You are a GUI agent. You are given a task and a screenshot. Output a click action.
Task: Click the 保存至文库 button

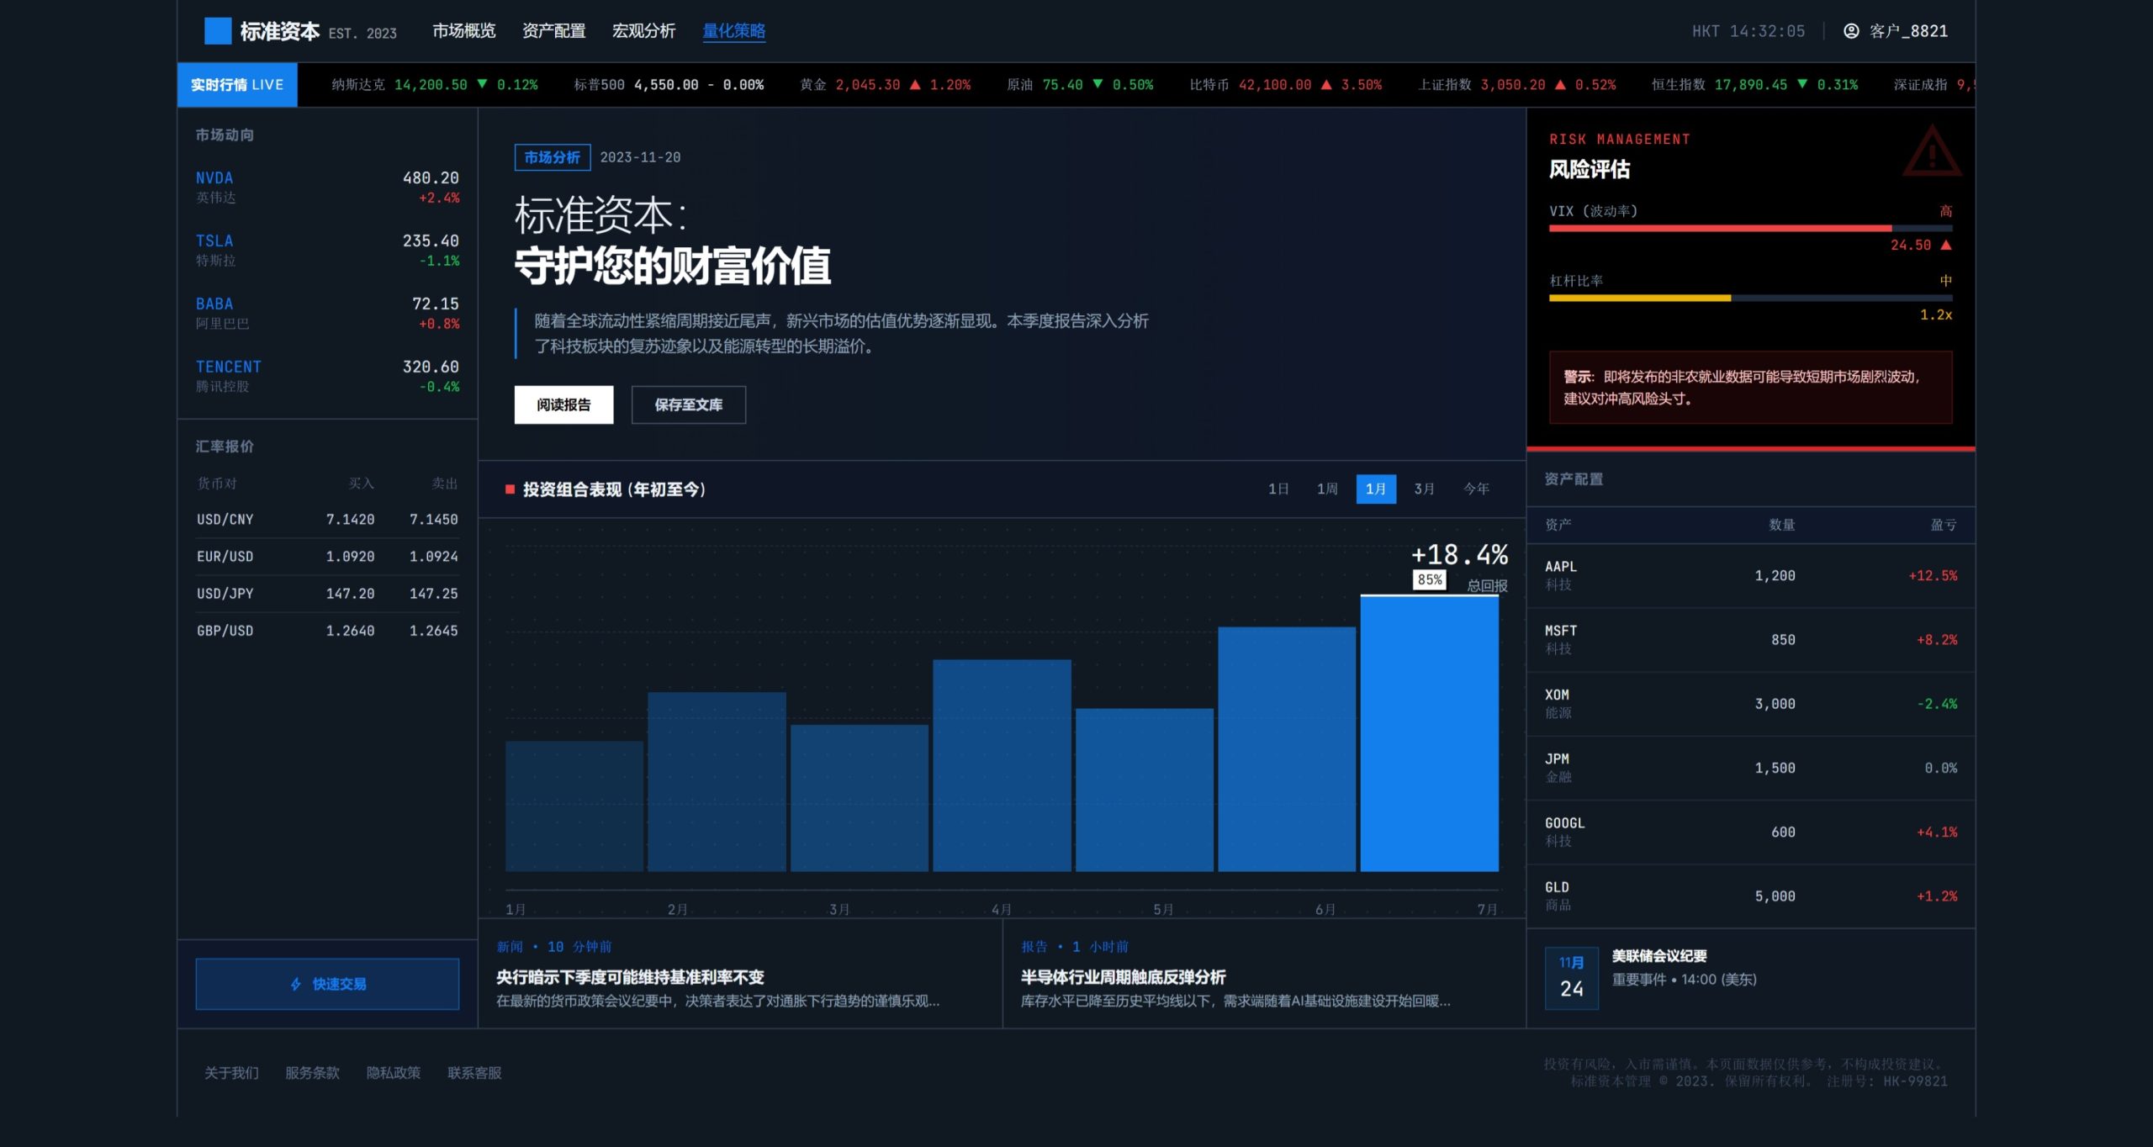[x=688, y=404]
